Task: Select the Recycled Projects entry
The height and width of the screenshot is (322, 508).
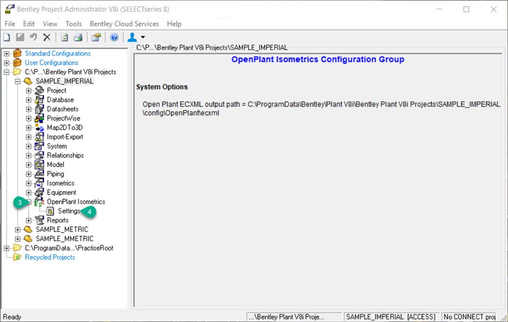Action: (49, 257)
